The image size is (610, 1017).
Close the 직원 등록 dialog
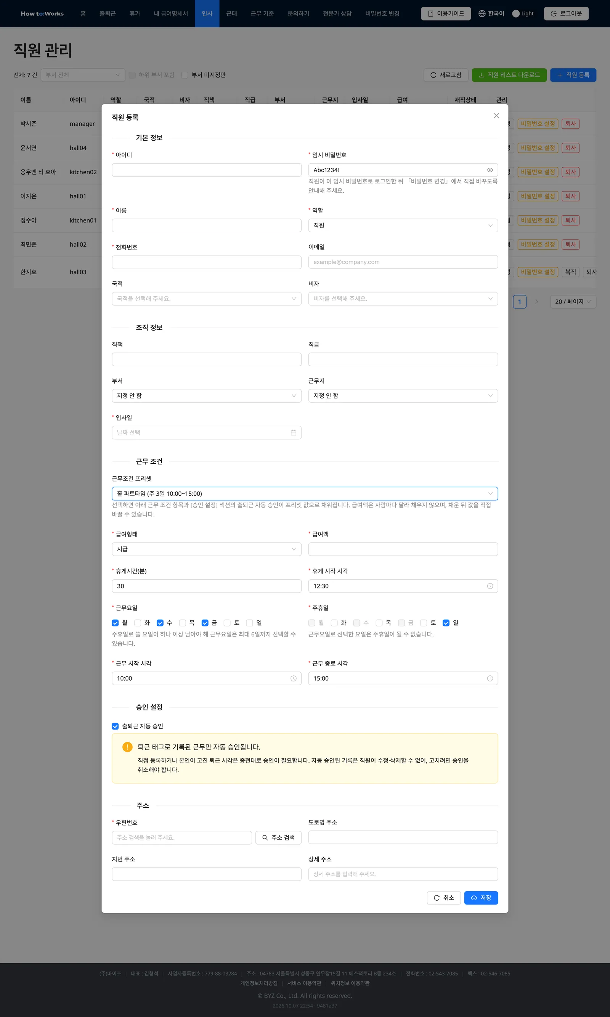(496, 116)
